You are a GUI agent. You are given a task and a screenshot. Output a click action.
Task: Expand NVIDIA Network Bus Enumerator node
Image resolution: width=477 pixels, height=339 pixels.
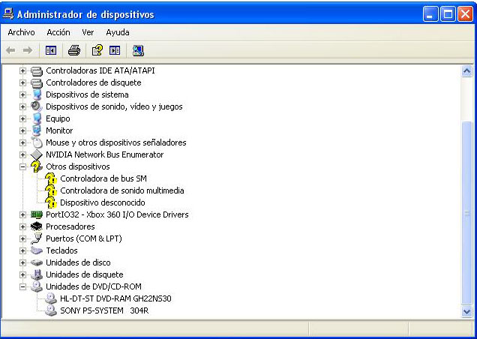tap(22, 155)
